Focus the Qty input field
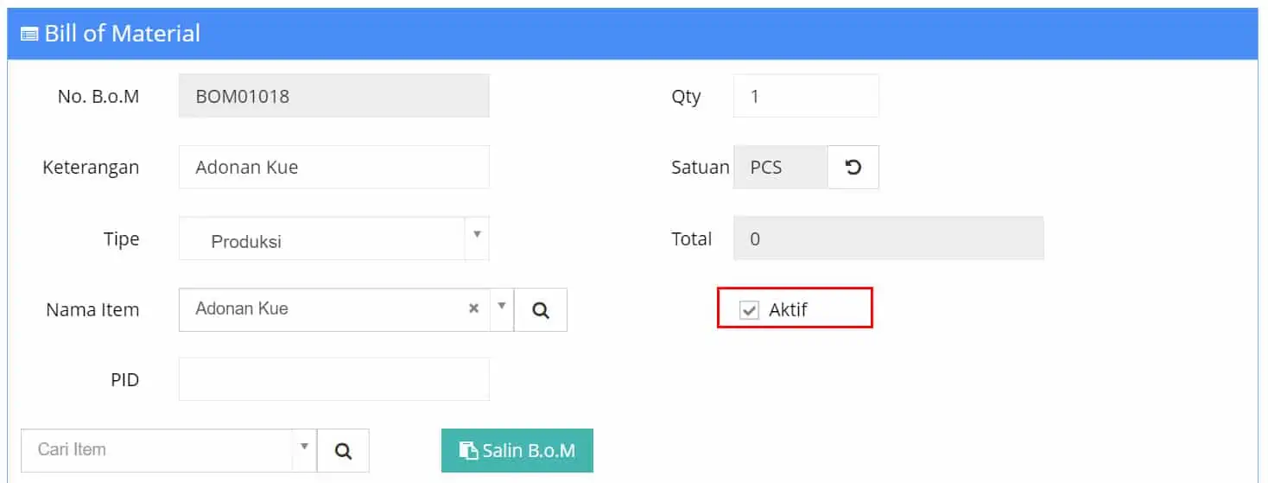Screen dimensions: 1268x483 pyautogui.click(x=806, y=96)
